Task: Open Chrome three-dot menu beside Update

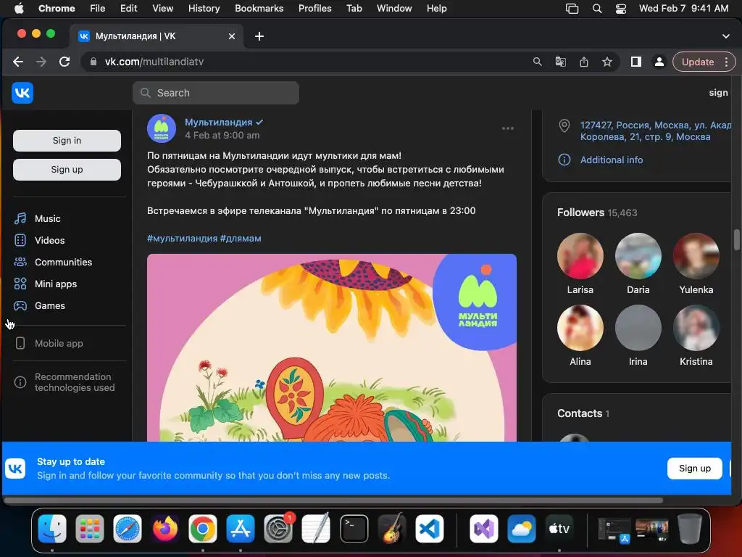Action: point(726,62)
